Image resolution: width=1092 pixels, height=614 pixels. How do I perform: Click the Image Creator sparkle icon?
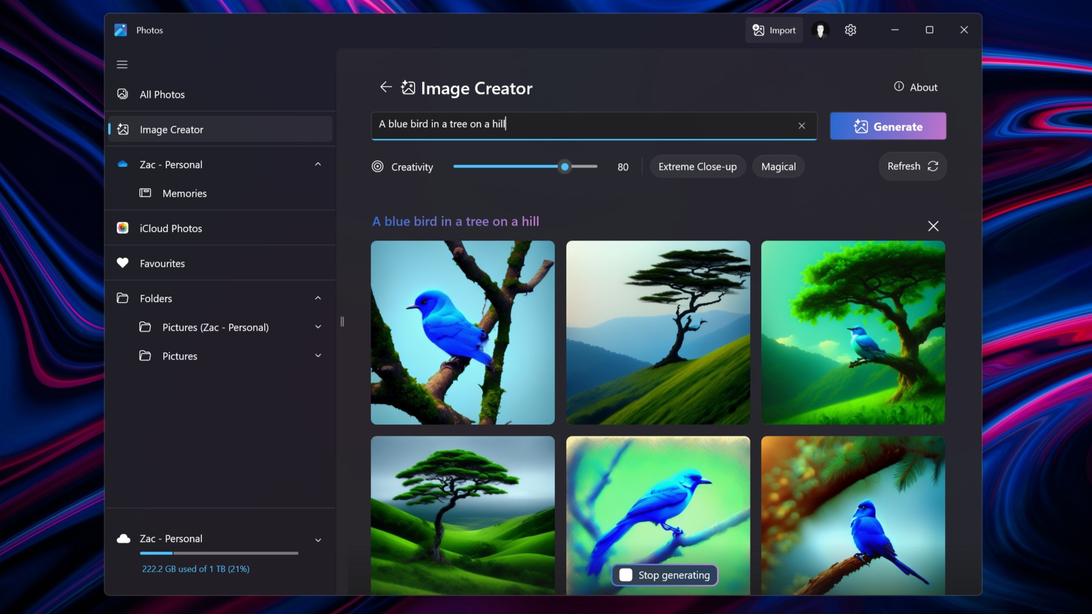coord(408,88)
